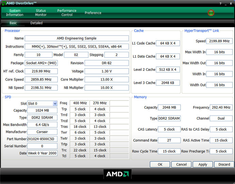Screen dimensions: 235x184
Task: Click the Tras 13 clock cell
Action: coord(100,126)
